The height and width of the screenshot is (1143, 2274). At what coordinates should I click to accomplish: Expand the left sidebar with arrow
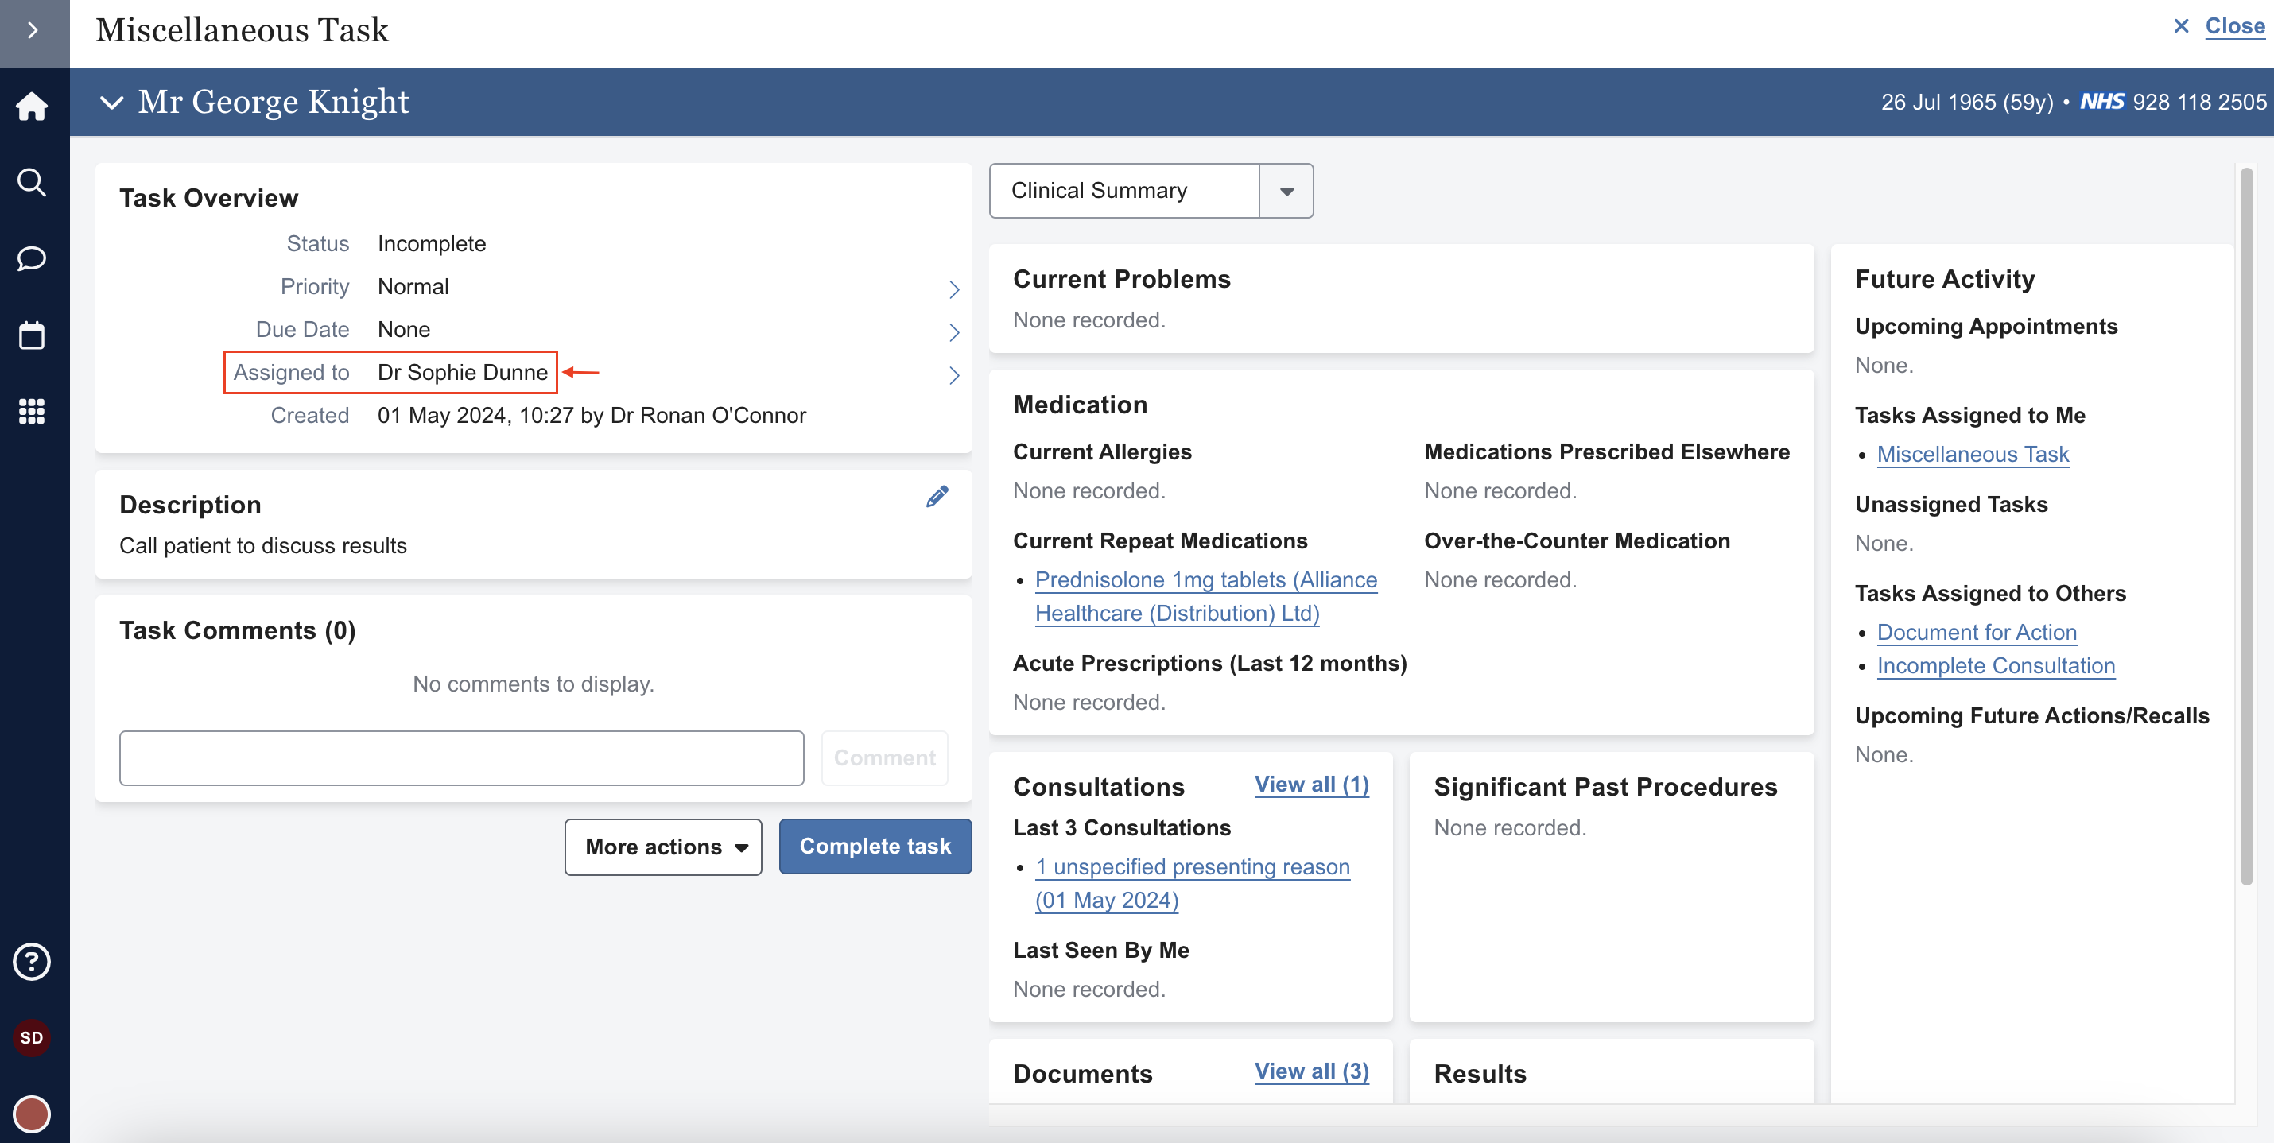(33, 31)
